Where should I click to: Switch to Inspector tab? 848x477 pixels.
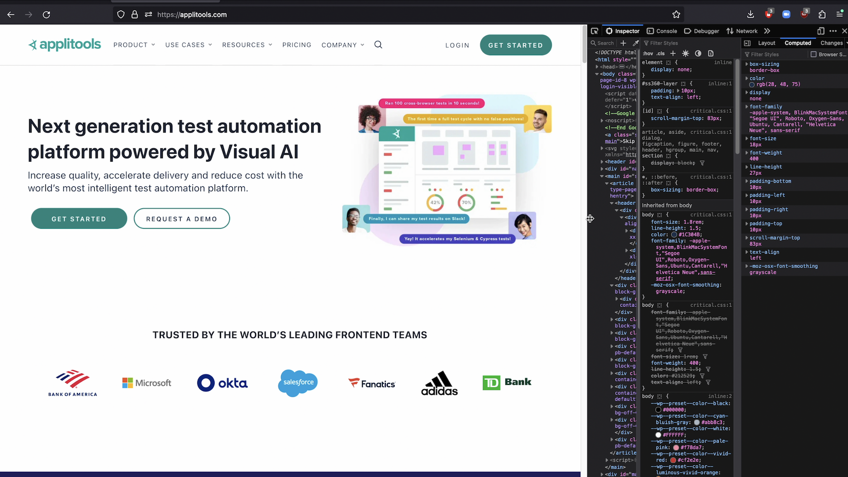(x=623, y=31)
